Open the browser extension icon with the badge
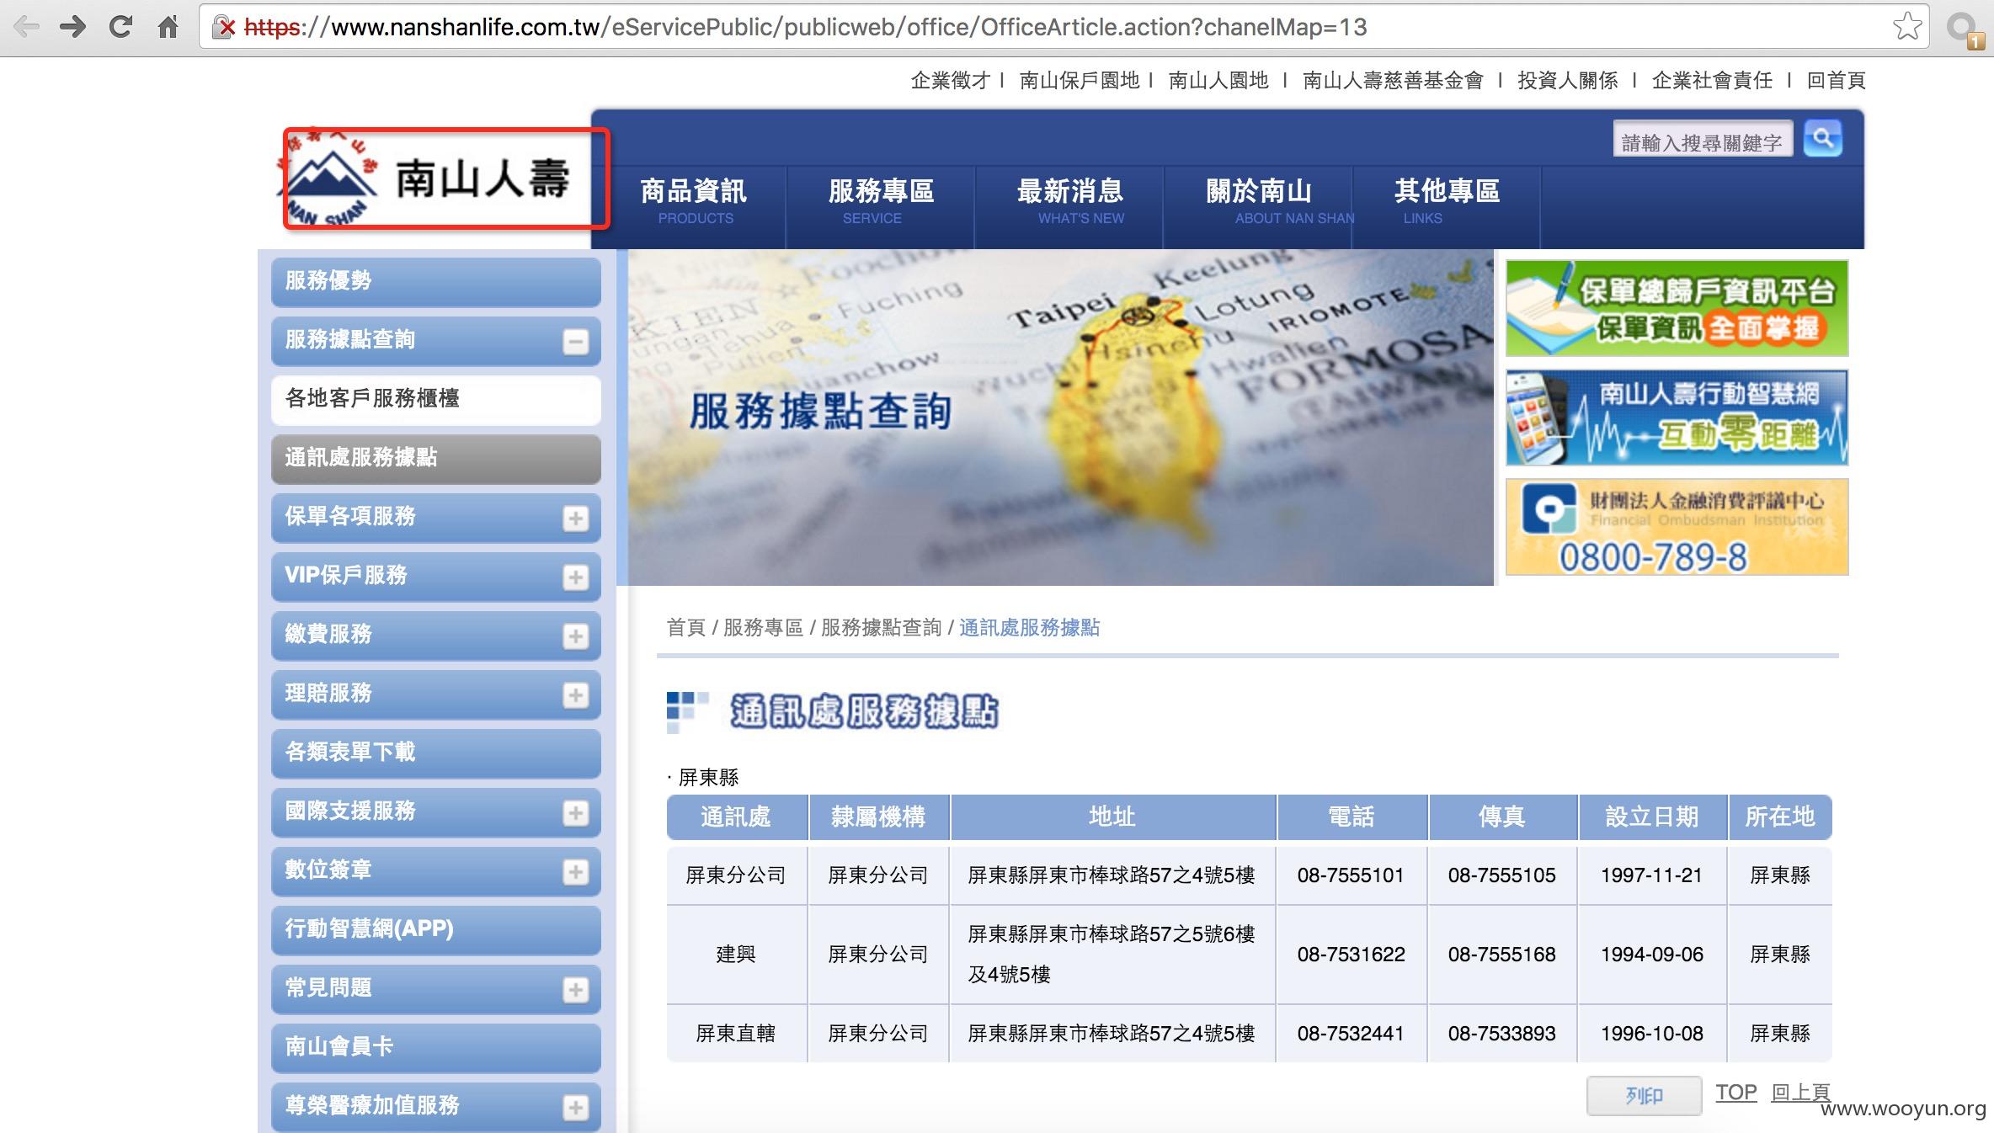The image size is (1994, 1133). 1965,29
